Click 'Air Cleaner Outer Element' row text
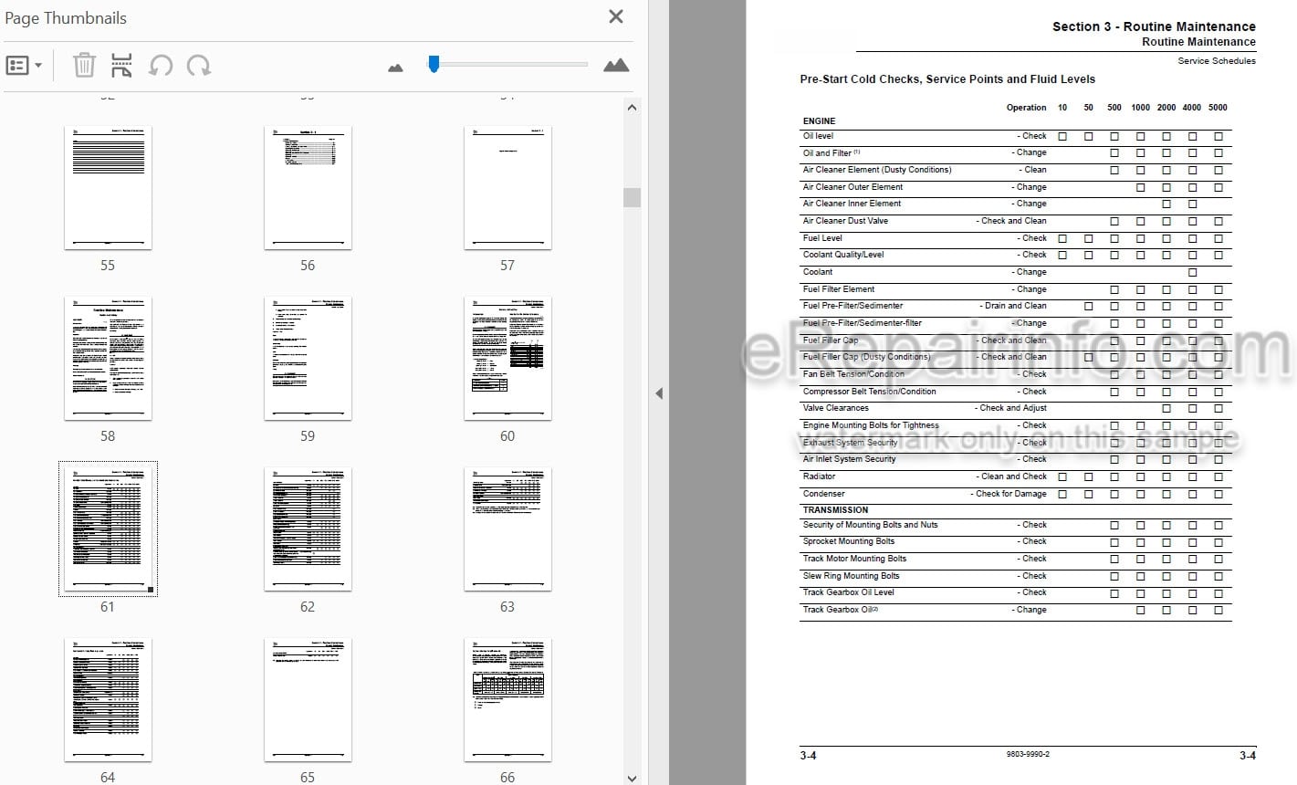The height and width of the screenshot is (785, 1297). [x=852, y=187]
